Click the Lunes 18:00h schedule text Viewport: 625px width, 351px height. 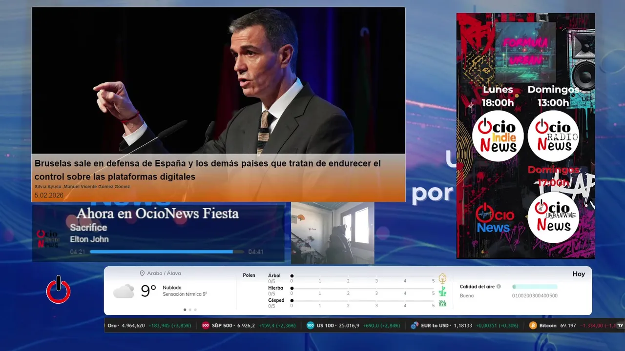coord(498,96)
